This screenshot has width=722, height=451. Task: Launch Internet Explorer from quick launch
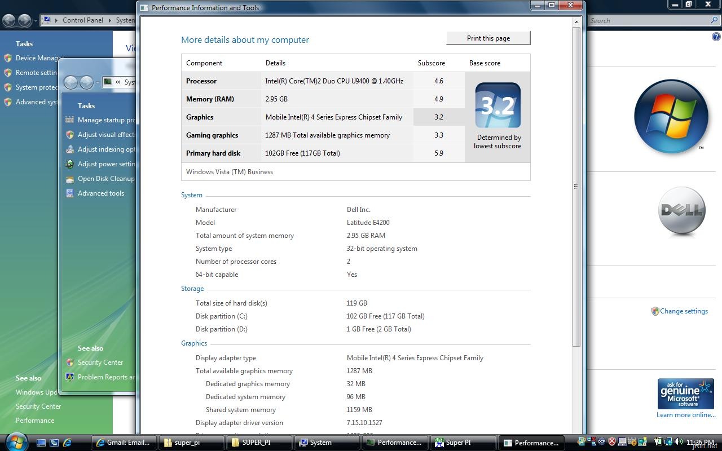(67, 443)
